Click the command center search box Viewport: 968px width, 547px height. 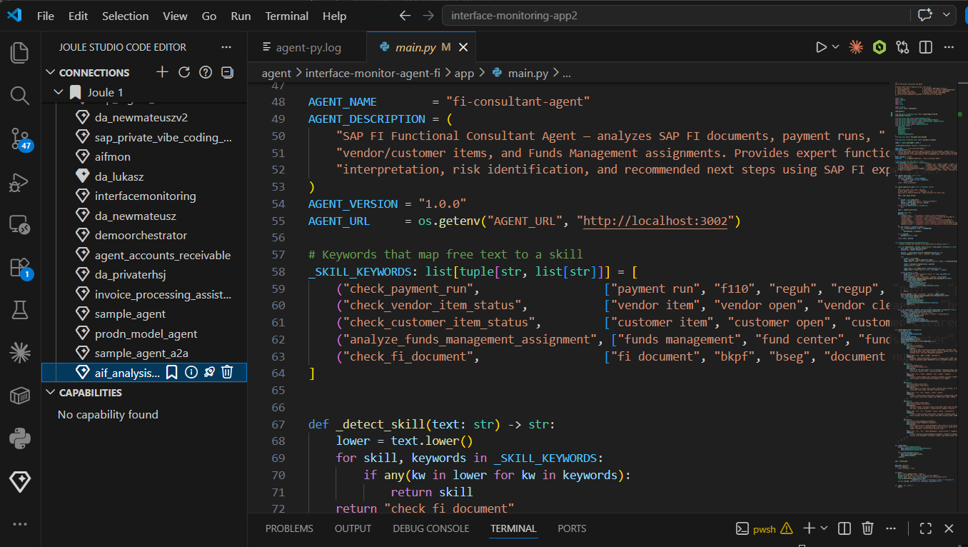tap(674, 15)
